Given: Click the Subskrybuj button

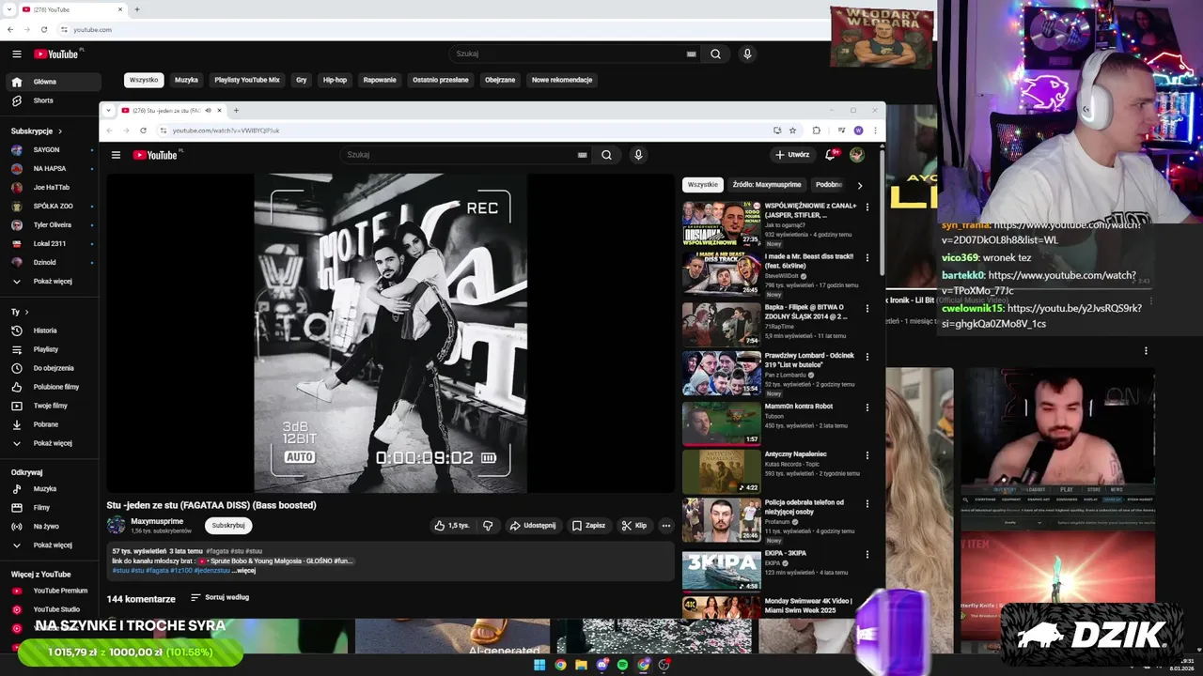Looking at the screenshot, I should pos(228,526).
